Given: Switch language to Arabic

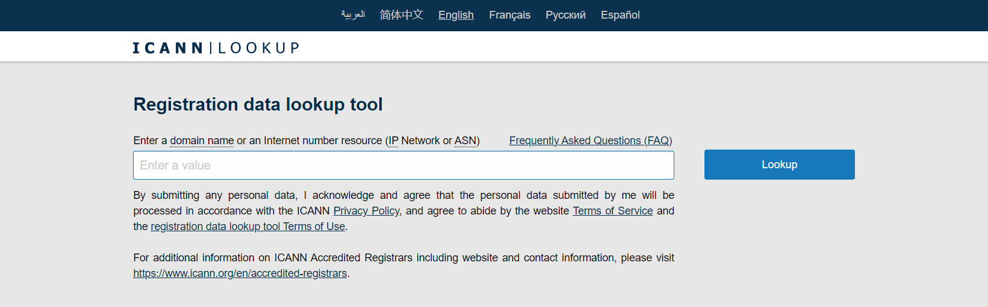Looking at the screenshot, I should point(353,15).
